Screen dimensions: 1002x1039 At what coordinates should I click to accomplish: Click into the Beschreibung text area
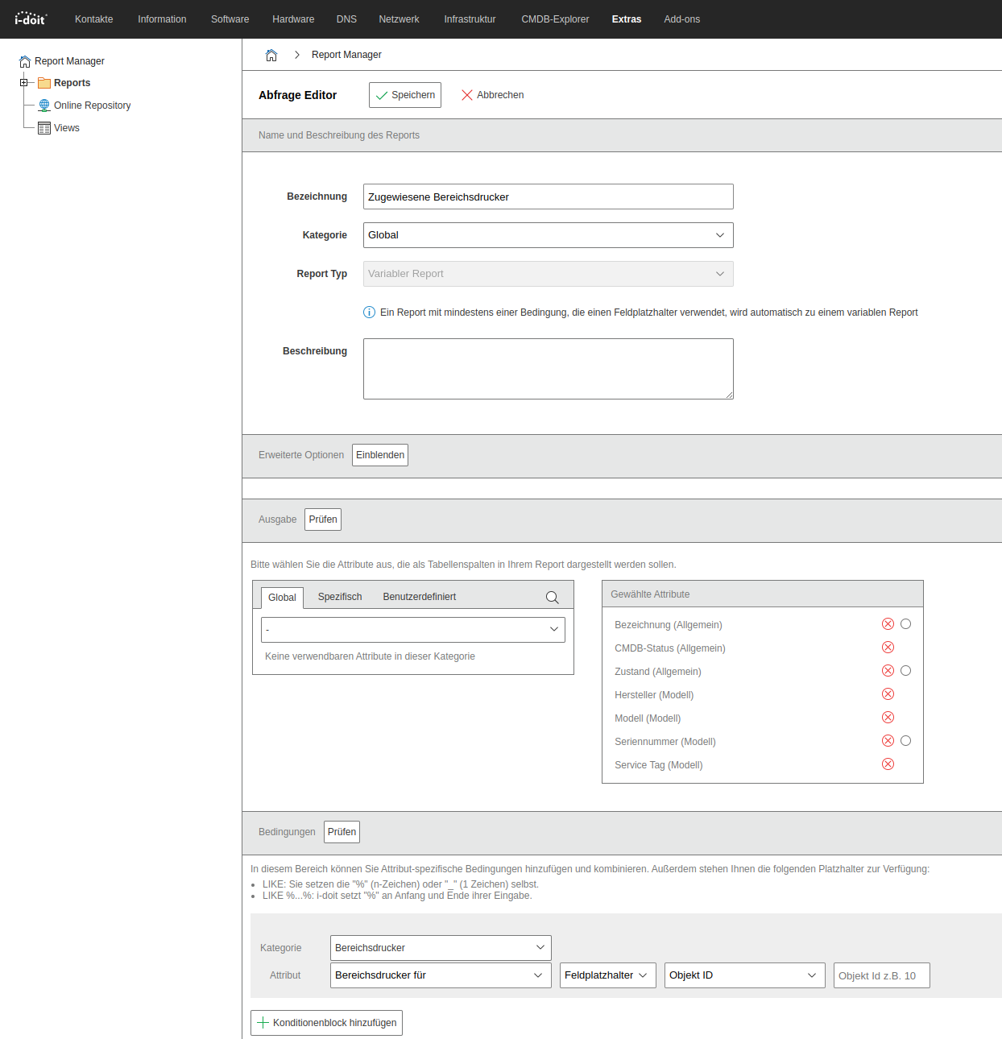point(548,369)
